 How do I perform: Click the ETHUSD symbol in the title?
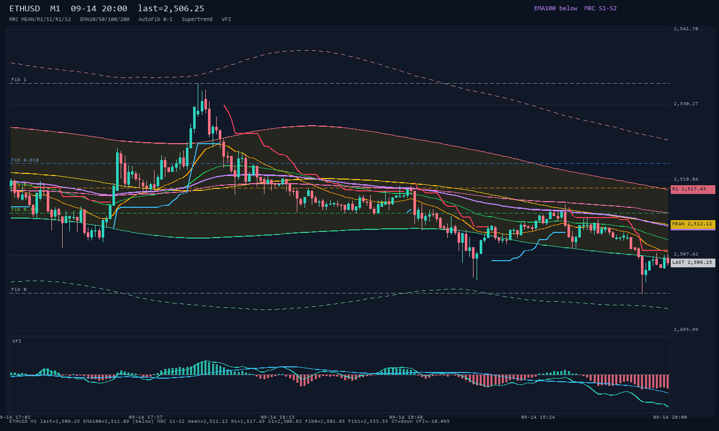[25, 9]
